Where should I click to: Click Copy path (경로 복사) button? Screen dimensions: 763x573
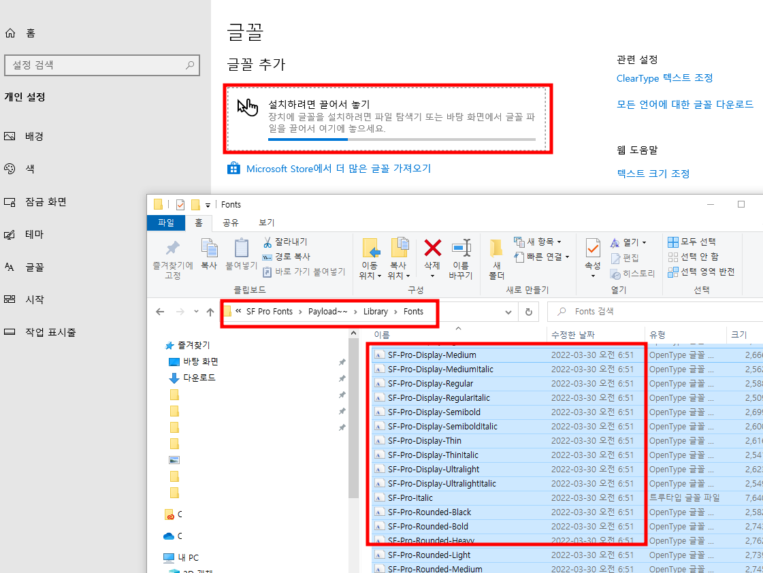[286, 257]
